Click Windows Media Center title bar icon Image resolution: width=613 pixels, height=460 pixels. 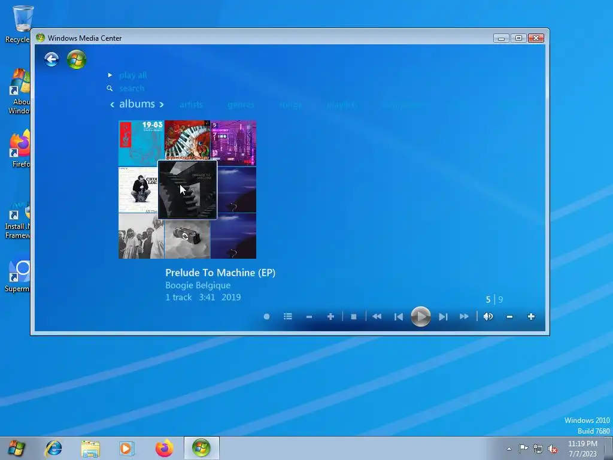pyautogui.click(x=40, y=38)
